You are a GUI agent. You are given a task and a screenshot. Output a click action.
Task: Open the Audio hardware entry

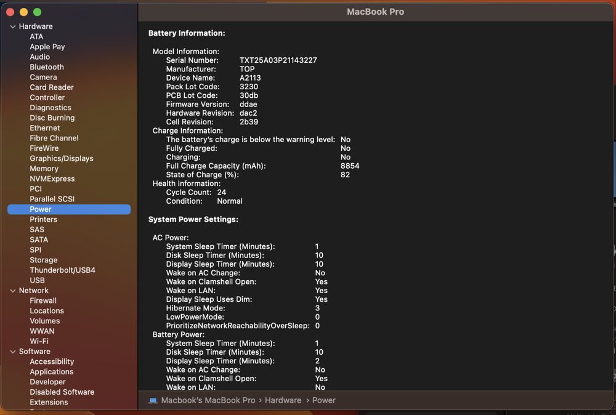[39, 57]
